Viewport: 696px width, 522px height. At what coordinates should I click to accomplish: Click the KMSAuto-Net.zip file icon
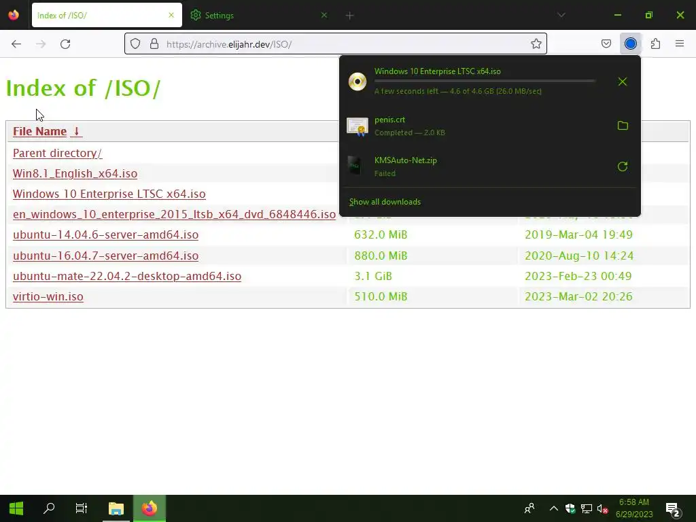[355, 166]
